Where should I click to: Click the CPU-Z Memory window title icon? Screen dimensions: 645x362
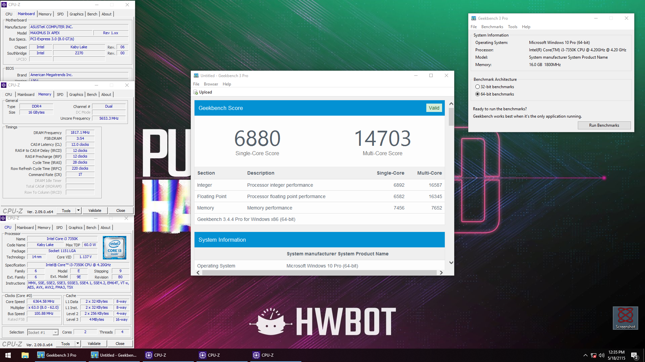(x=4, y=85)
